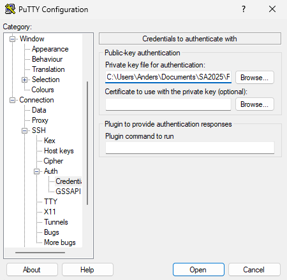
Task: Open the Tunnels category
Action: (56, 222)
